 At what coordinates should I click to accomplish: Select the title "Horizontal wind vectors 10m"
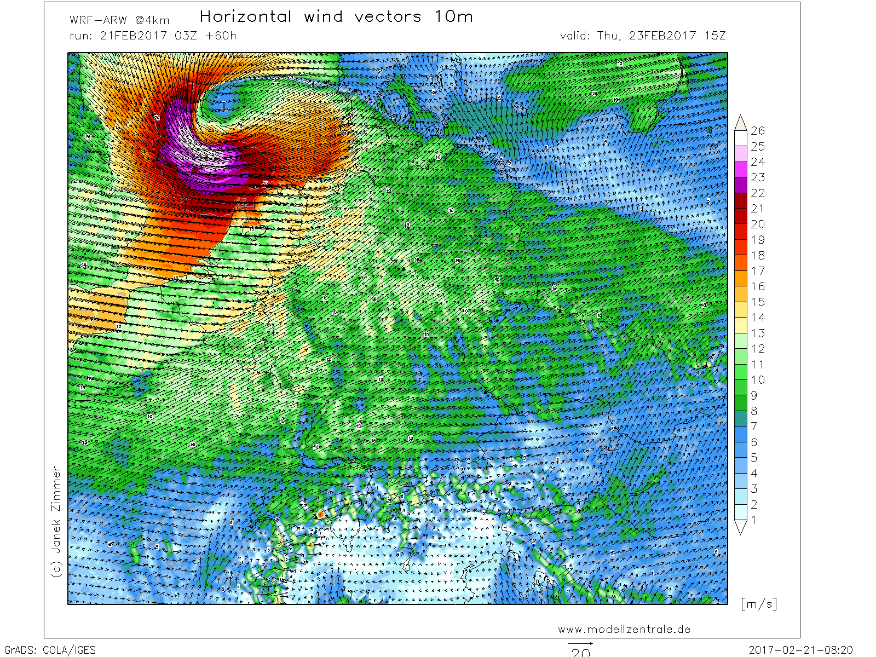click(x=336, y=16)
